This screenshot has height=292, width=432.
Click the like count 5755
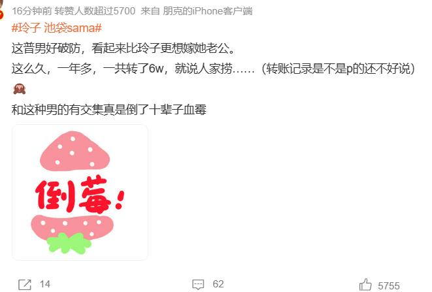pos(388,285)
